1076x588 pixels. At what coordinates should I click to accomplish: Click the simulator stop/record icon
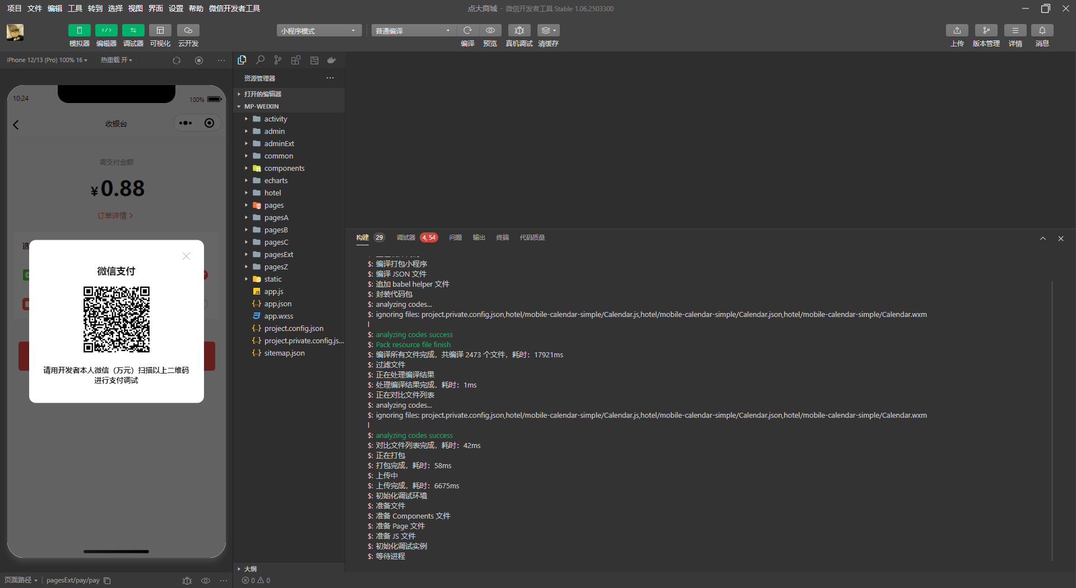pos(199,60)
